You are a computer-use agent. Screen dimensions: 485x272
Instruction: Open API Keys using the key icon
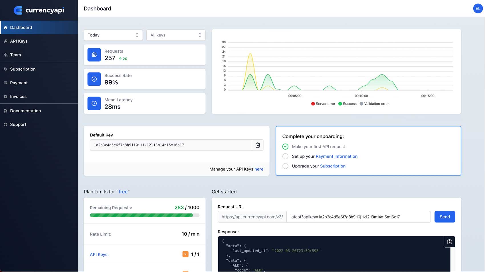pyautogui.click(x=6, y=41)
